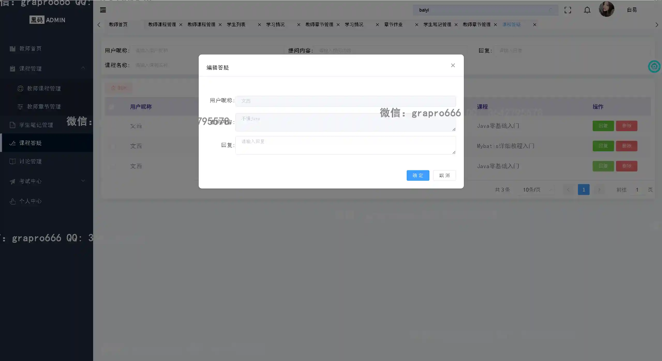Screen dimensions: 662x361
Task: Open 讨论管理 in the sidebar
Action: point(30,161)
